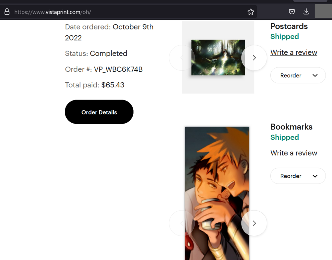Go back on the bookmark image carousel
332x260 pixels.
pos(182,223)
